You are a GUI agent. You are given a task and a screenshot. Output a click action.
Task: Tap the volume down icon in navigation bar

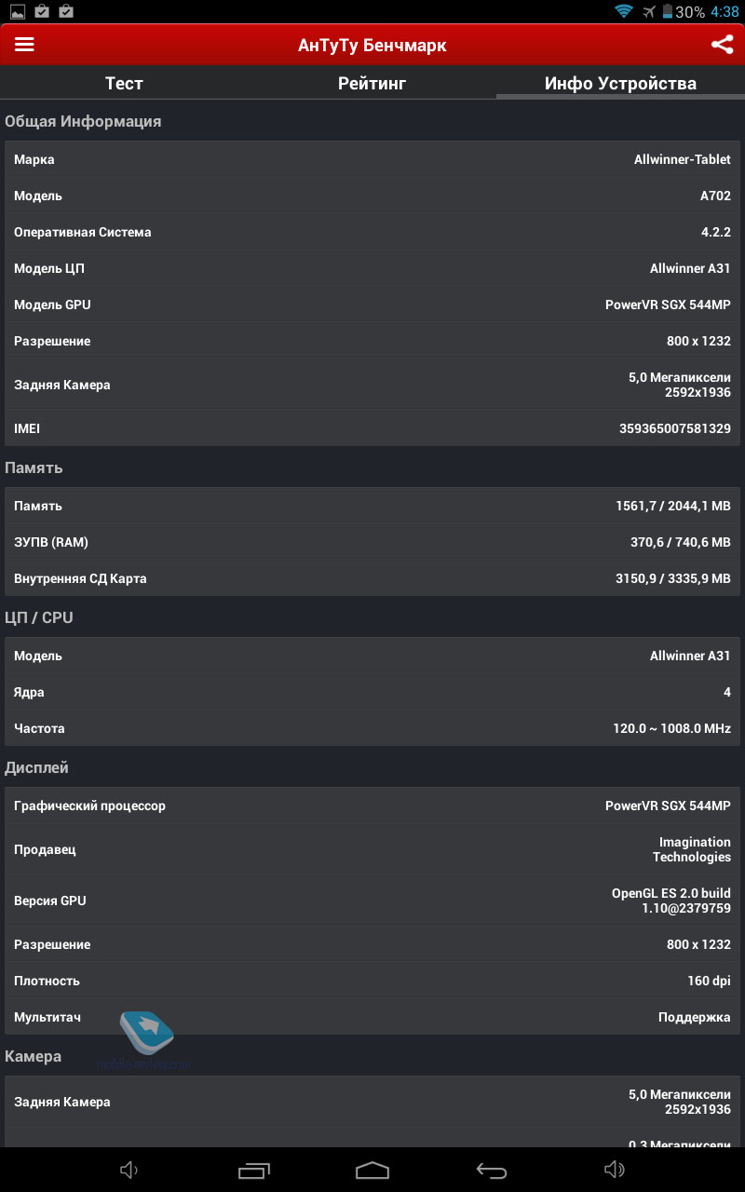[x=129, y=1171]
